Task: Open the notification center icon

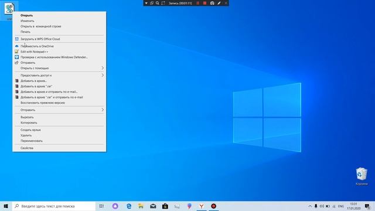Action: click(x=367, y=206)
